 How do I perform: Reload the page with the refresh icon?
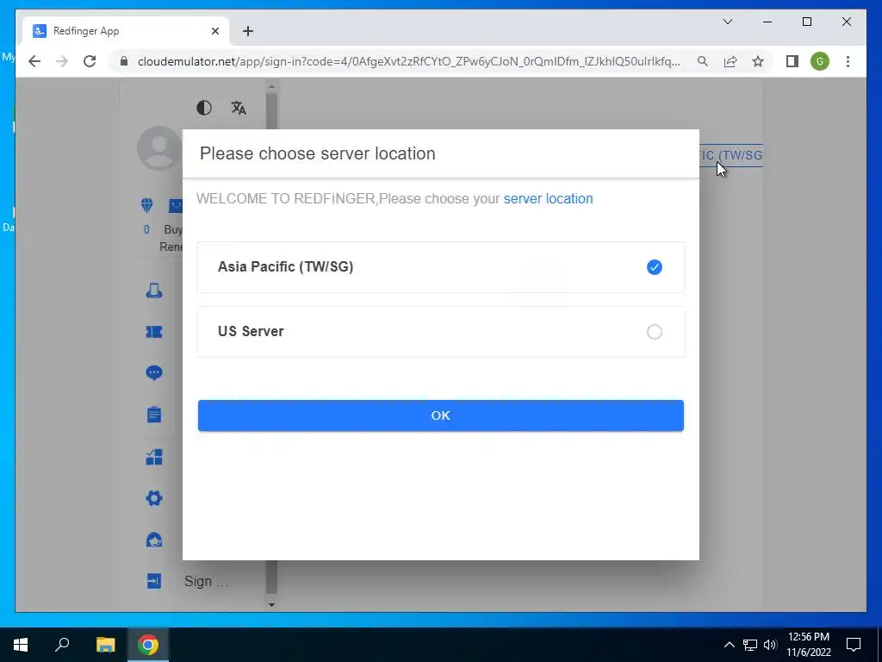[90, 61]
